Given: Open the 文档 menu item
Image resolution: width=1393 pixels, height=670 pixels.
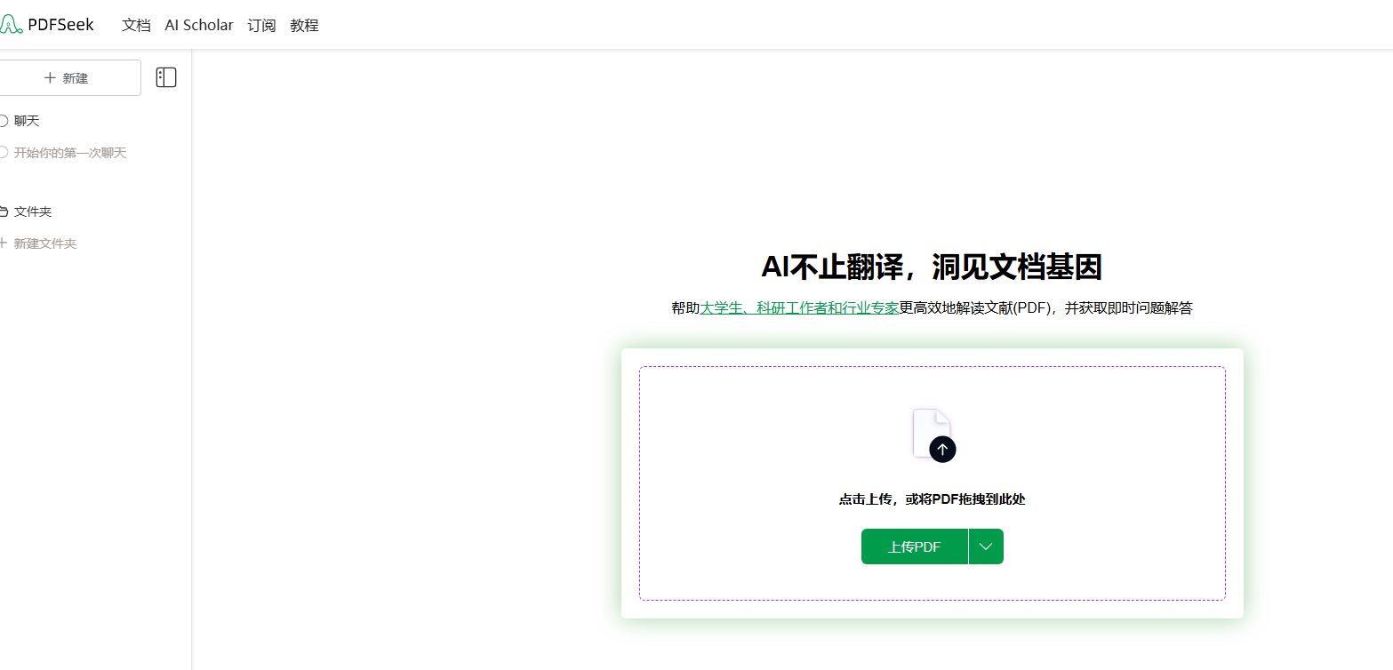Looking at the screenshot, I should (136, 25).
